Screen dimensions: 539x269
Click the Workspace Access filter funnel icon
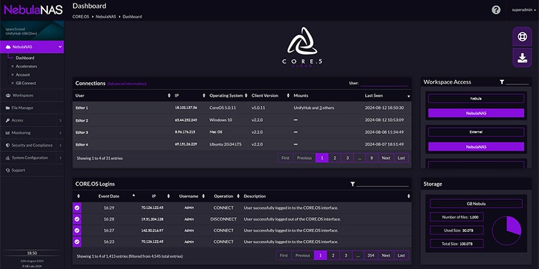(502, 82)
